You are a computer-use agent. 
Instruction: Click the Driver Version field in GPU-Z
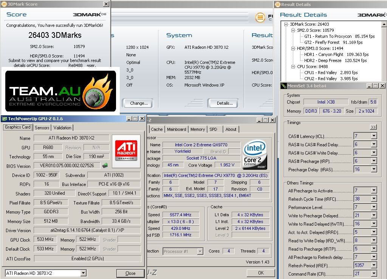[87, 230]
